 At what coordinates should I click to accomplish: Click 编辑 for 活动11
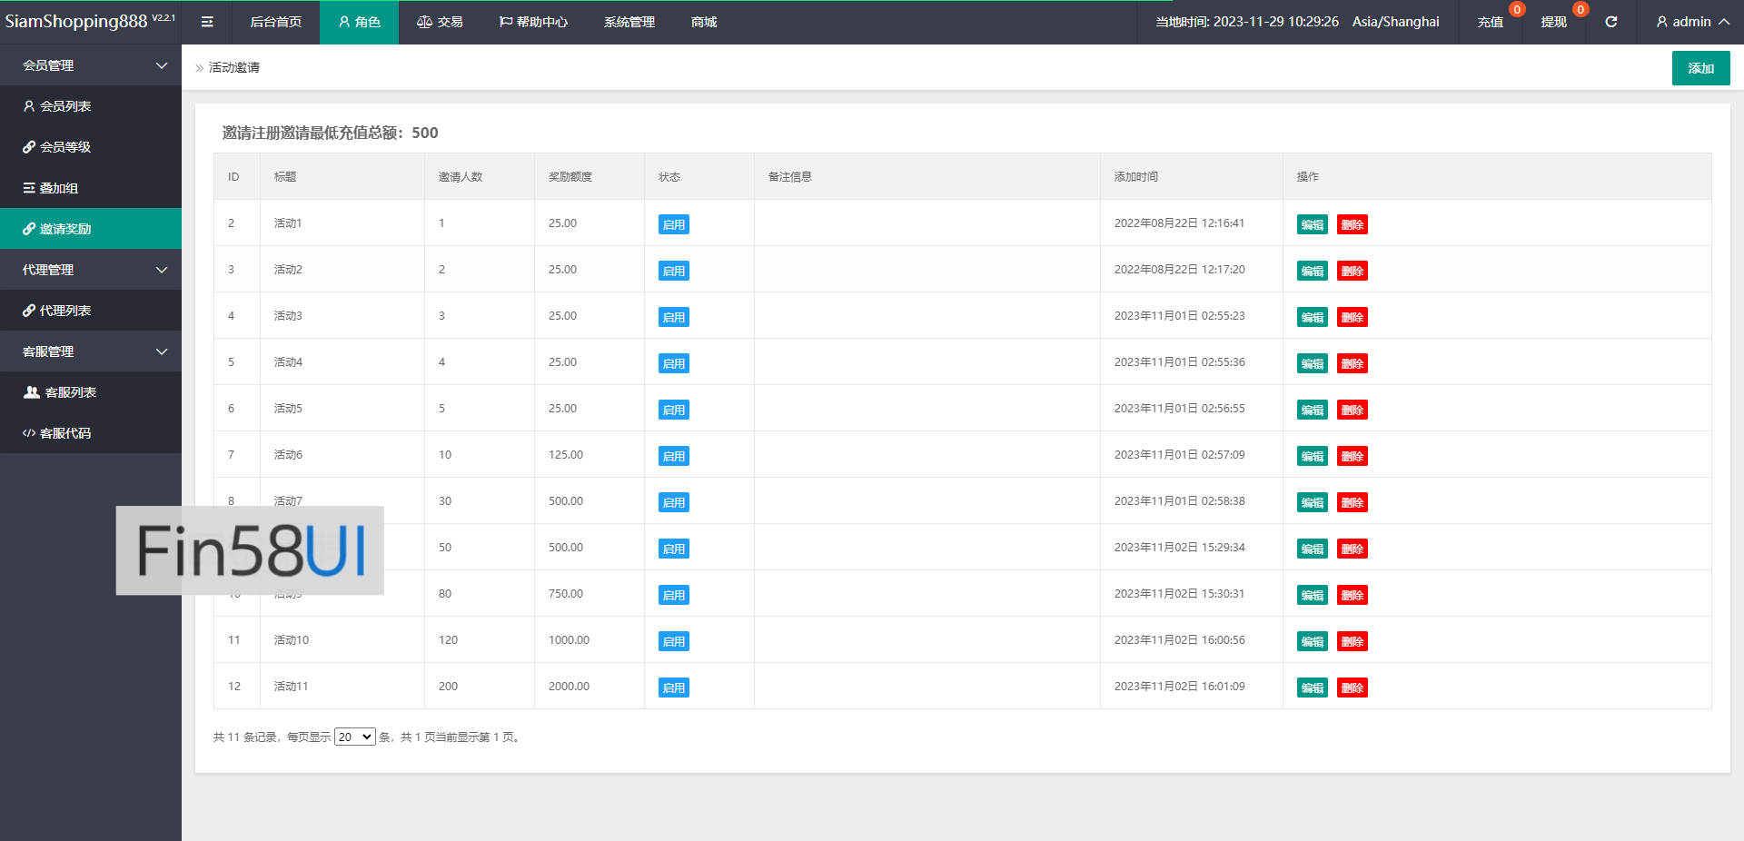(1313, 688)
